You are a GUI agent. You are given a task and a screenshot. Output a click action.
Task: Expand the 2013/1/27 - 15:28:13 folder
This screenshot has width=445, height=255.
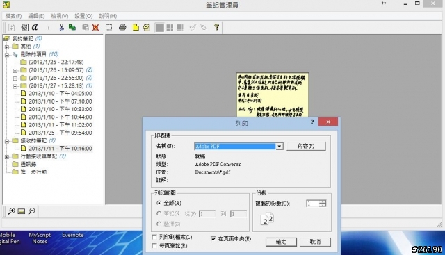15,86
